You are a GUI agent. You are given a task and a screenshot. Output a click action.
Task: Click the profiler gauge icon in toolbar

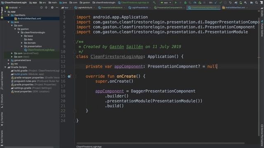pos(195,2)
